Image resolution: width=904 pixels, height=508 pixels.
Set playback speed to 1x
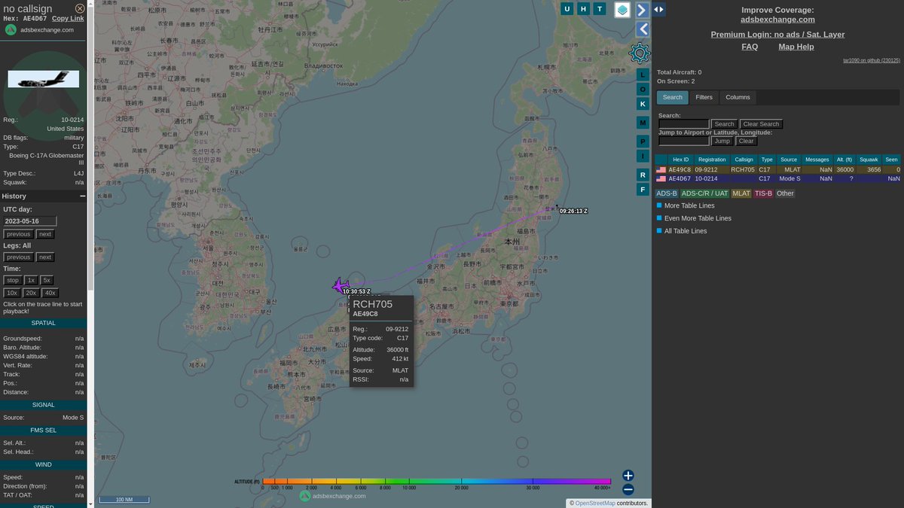(x=31, y=280)
